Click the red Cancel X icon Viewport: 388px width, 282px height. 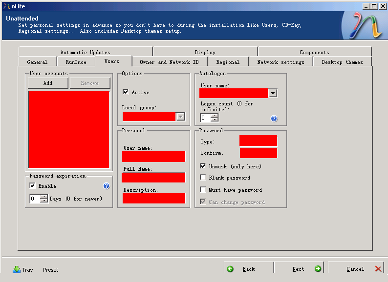(378, 269)
